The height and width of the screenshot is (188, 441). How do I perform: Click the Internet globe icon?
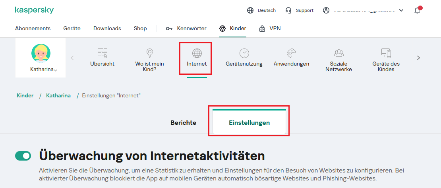[197, 53]
